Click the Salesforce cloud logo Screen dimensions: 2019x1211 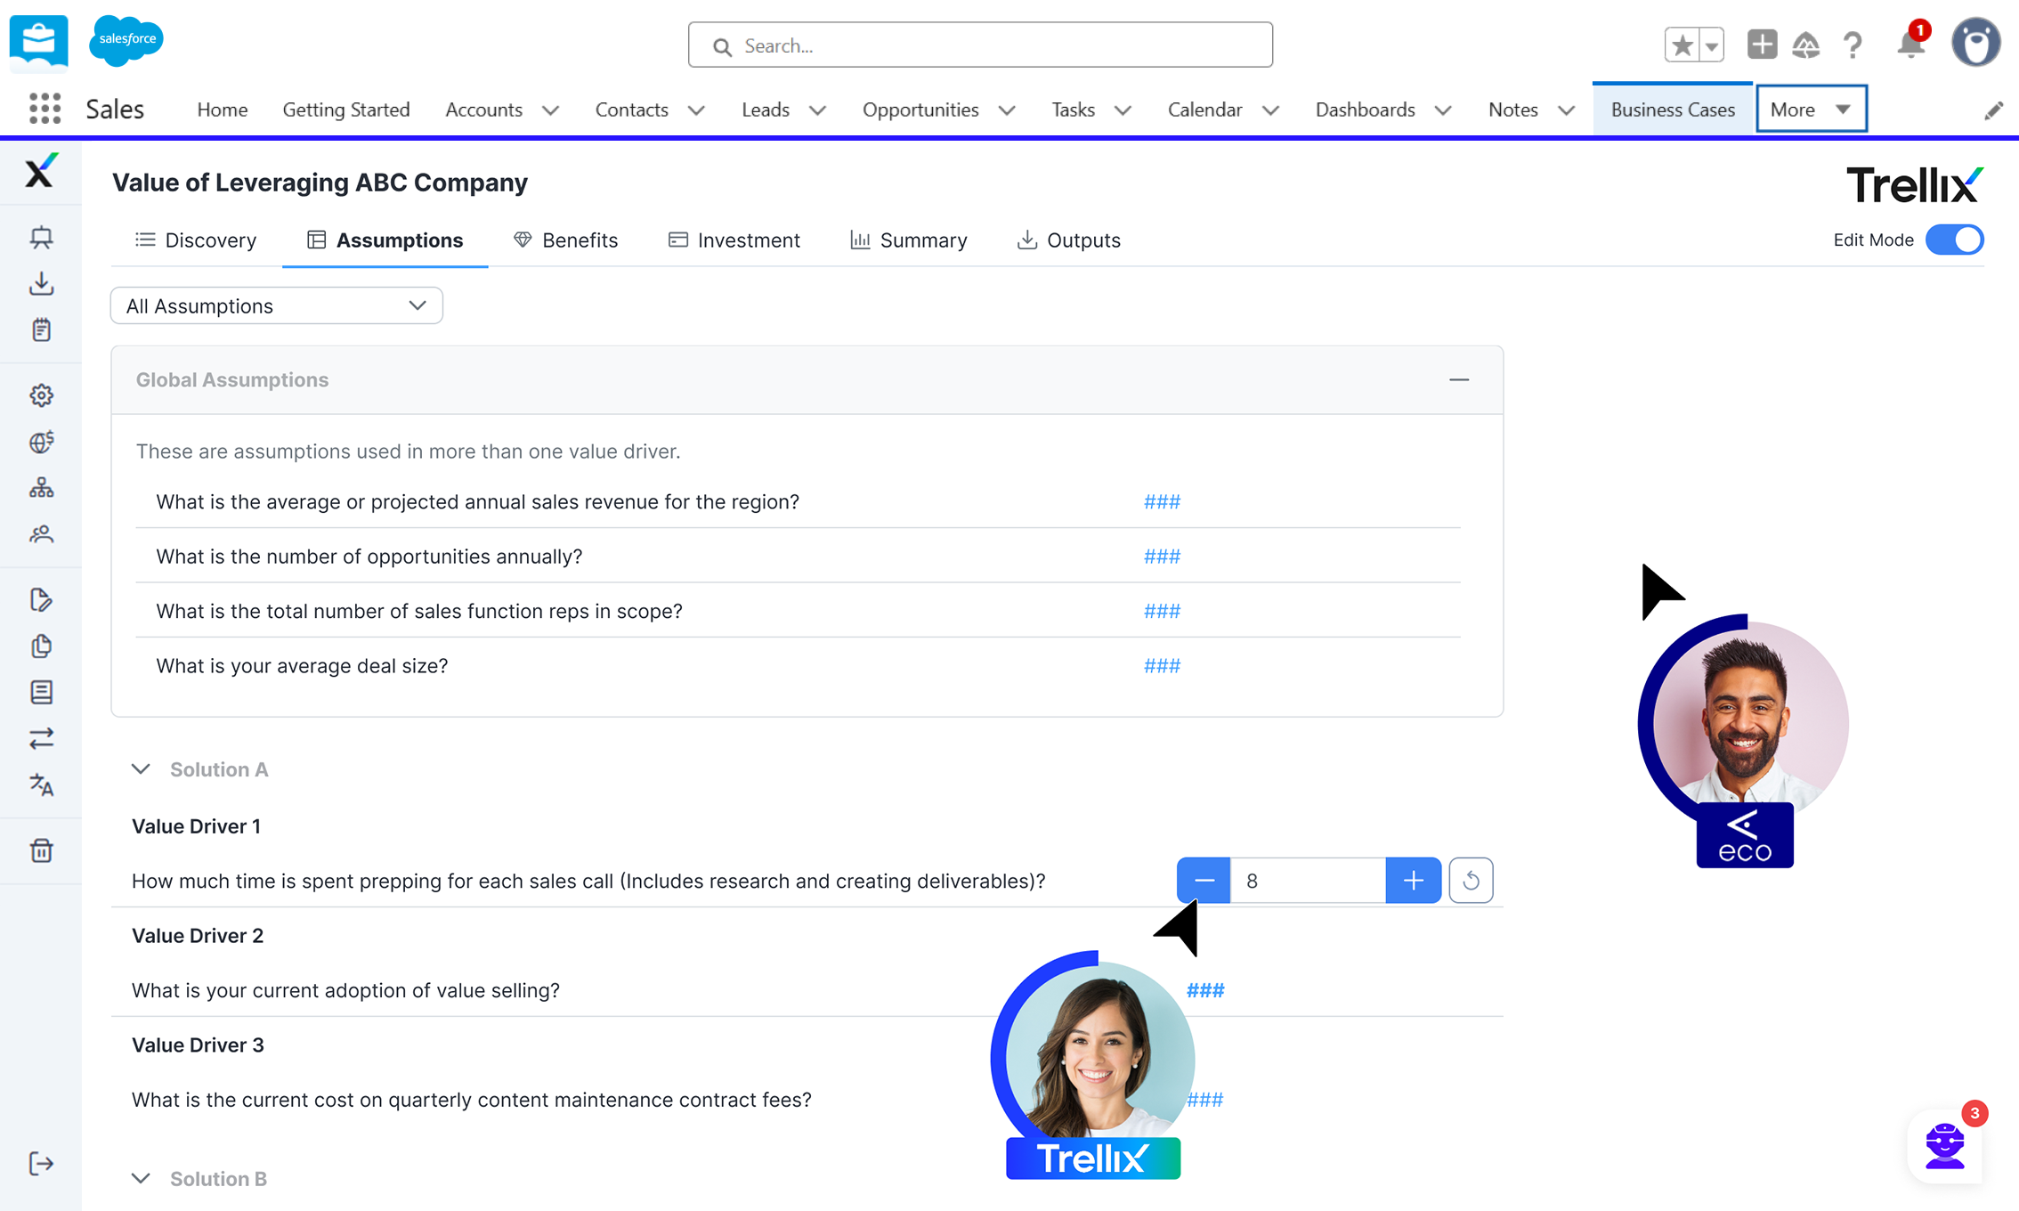(x=126, y=40)
